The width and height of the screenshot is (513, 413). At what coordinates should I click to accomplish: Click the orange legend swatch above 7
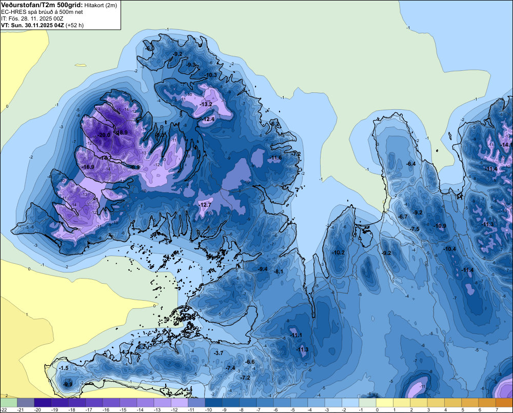tap(504, 403)
